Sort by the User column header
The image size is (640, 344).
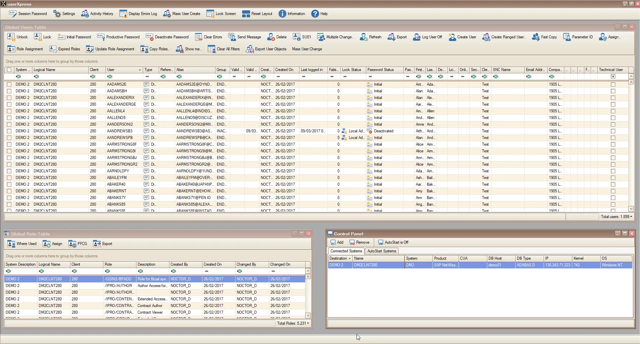(x=124, y=70)
